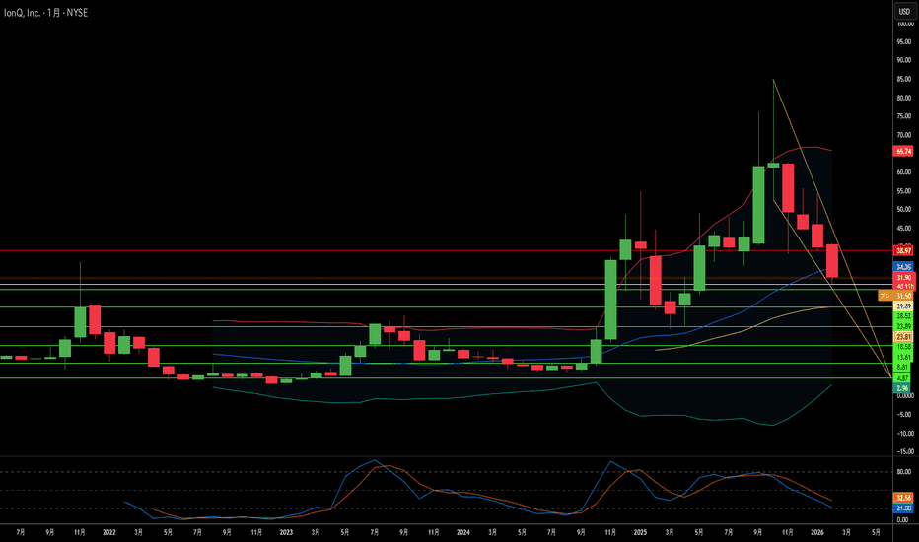919x542 pixels.
Task: Click the current price 31.90 label
Action: (x=902, y=278)
